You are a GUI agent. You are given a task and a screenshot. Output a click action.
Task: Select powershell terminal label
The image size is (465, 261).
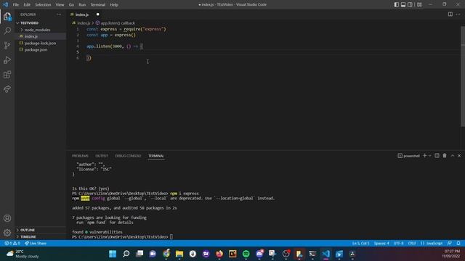[408, 156]
